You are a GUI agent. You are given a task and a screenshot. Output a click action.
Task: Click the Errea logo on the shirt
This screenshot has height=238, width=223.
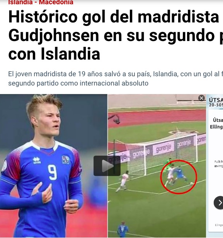[37, 161]
